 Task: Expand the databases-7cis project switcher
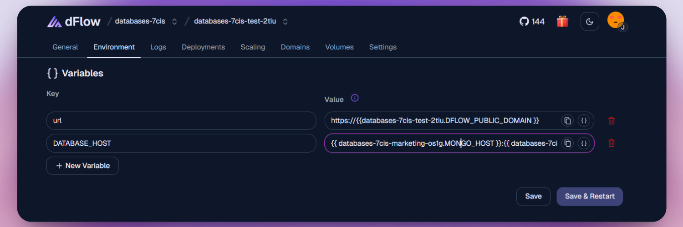174,21
